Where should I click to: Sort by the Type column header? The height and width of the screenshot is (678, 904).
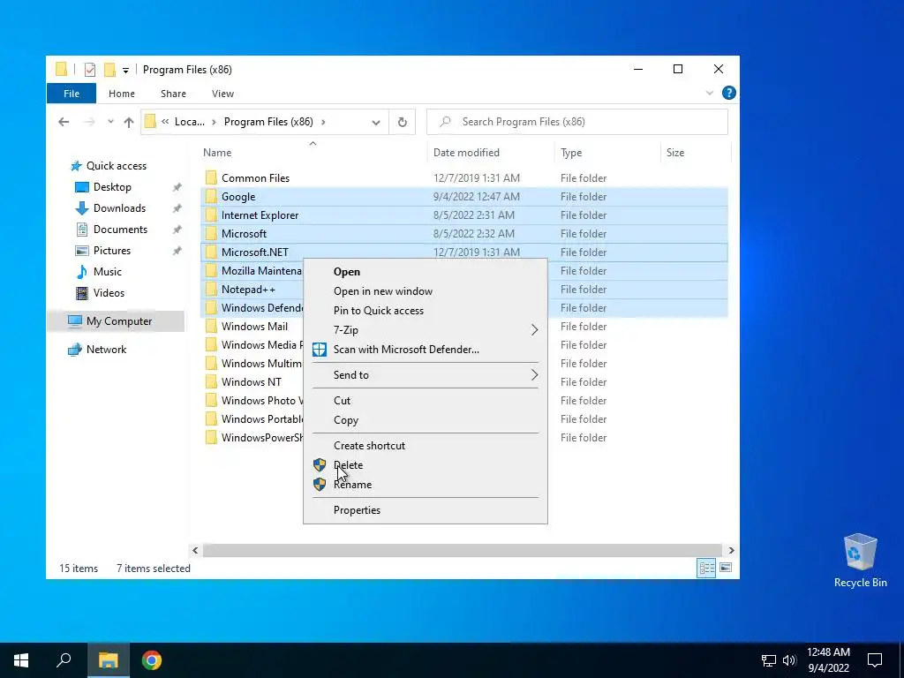[571, 153]
